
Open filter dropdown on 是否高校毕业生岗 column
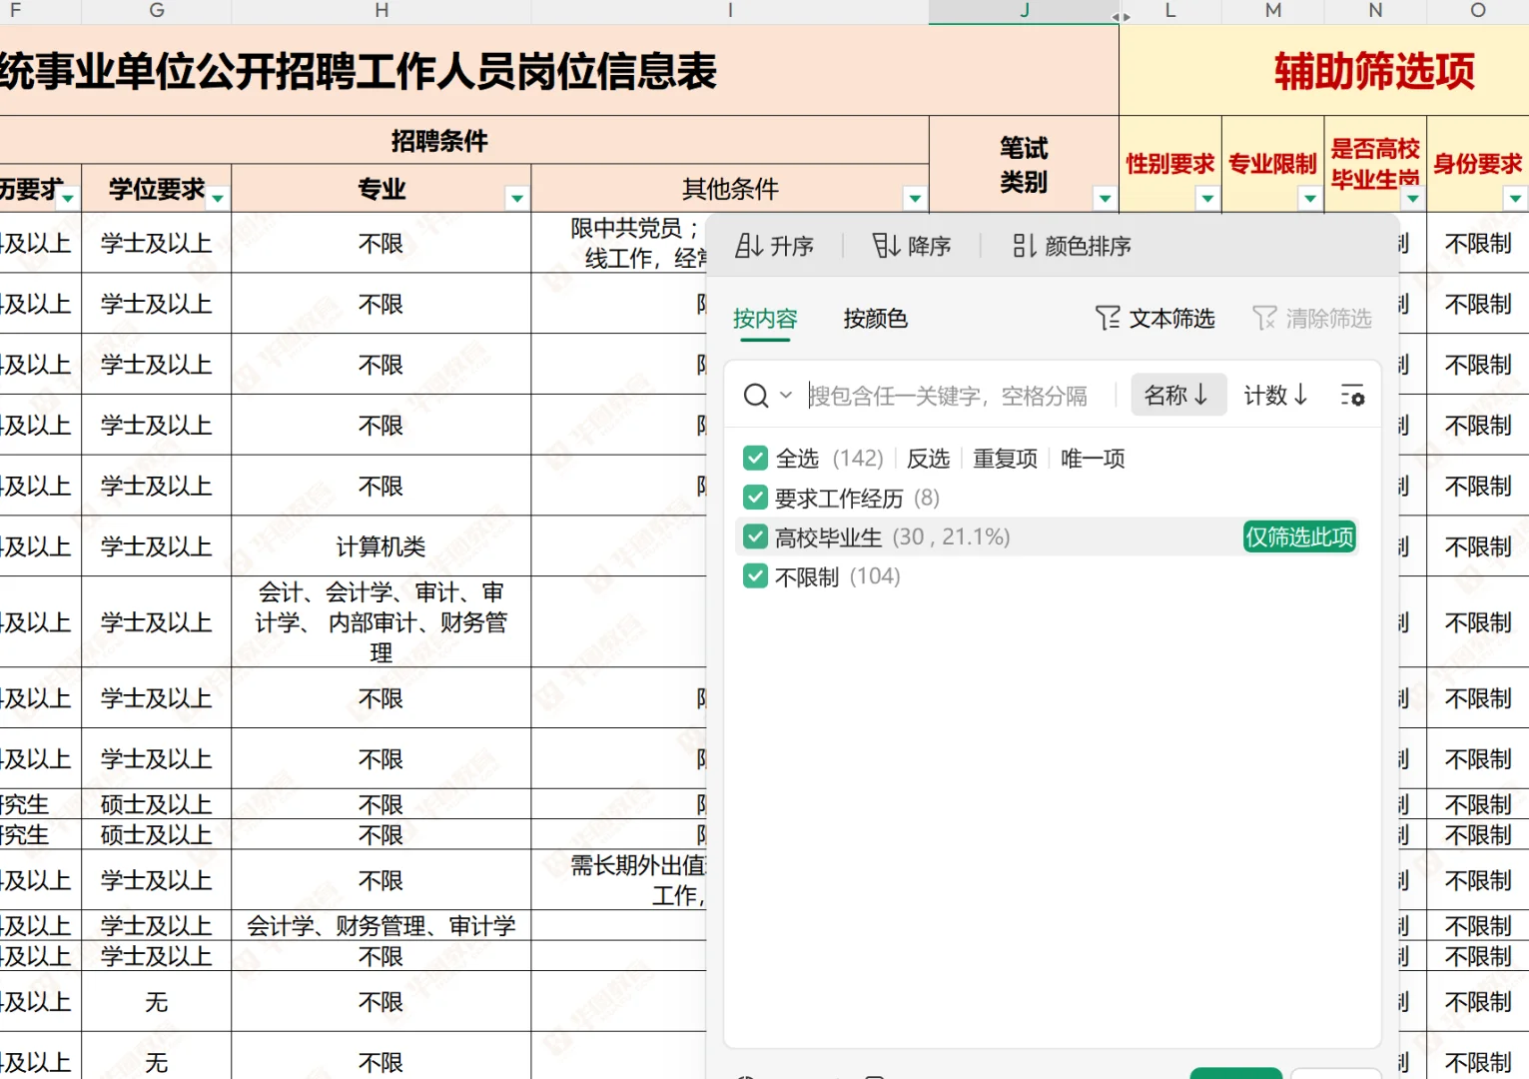pyautogui.click(x=1412, y=199)
